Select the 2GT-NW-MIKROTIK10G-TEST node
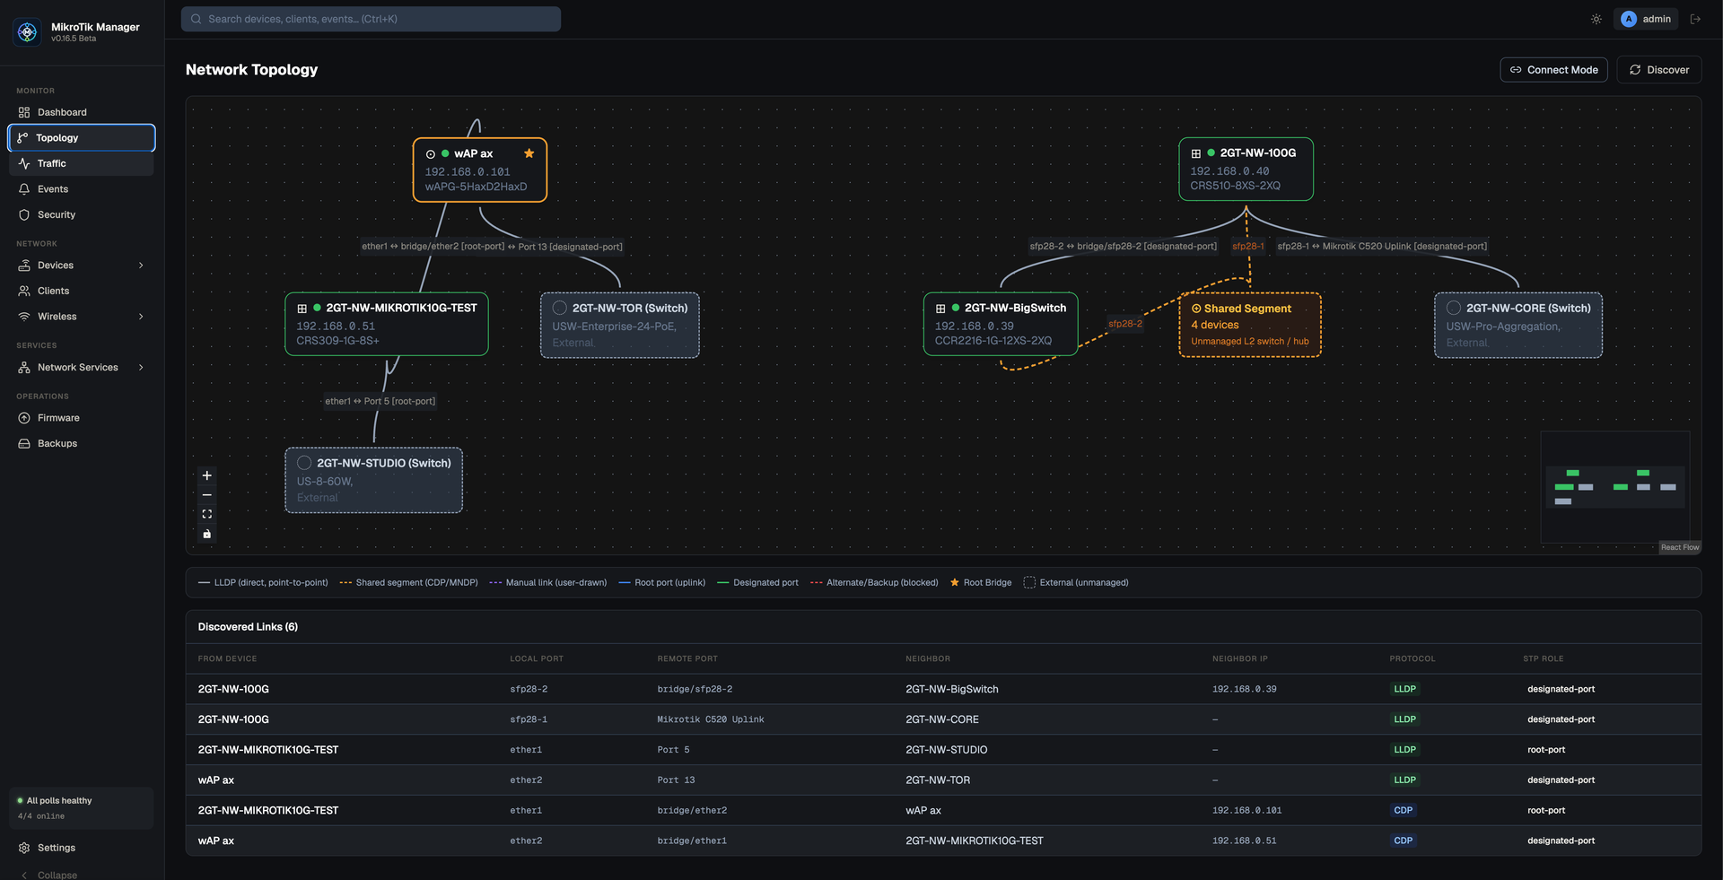Screen dimensions: 1723x880 [x=387, y=324]
